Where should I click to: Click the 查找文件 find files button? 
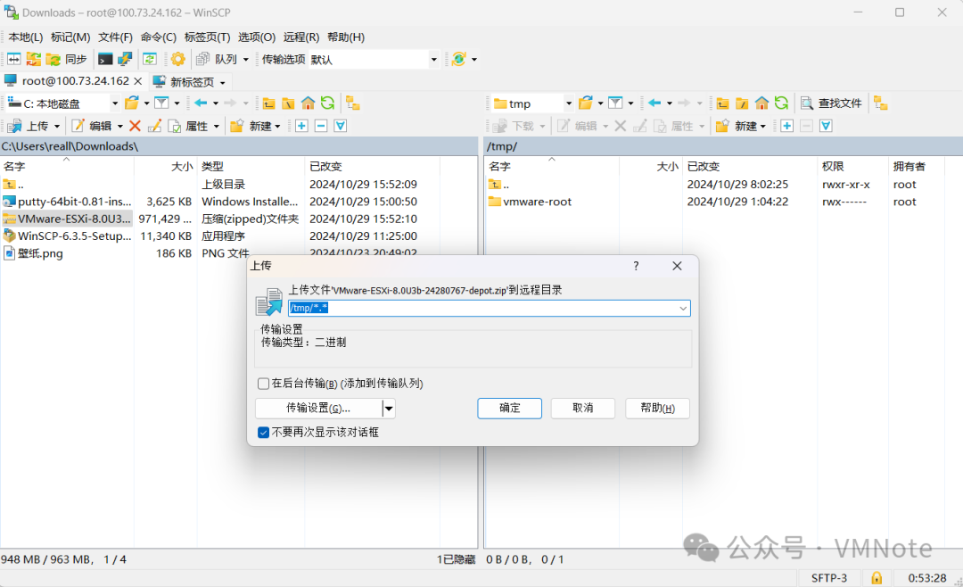point(831,103)
